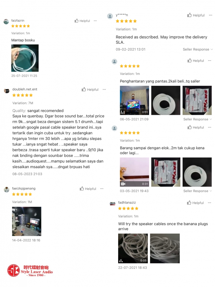215x287 pixels.
Task: Mark y*****n's review as Helpful
Action: tap(196, 15)
